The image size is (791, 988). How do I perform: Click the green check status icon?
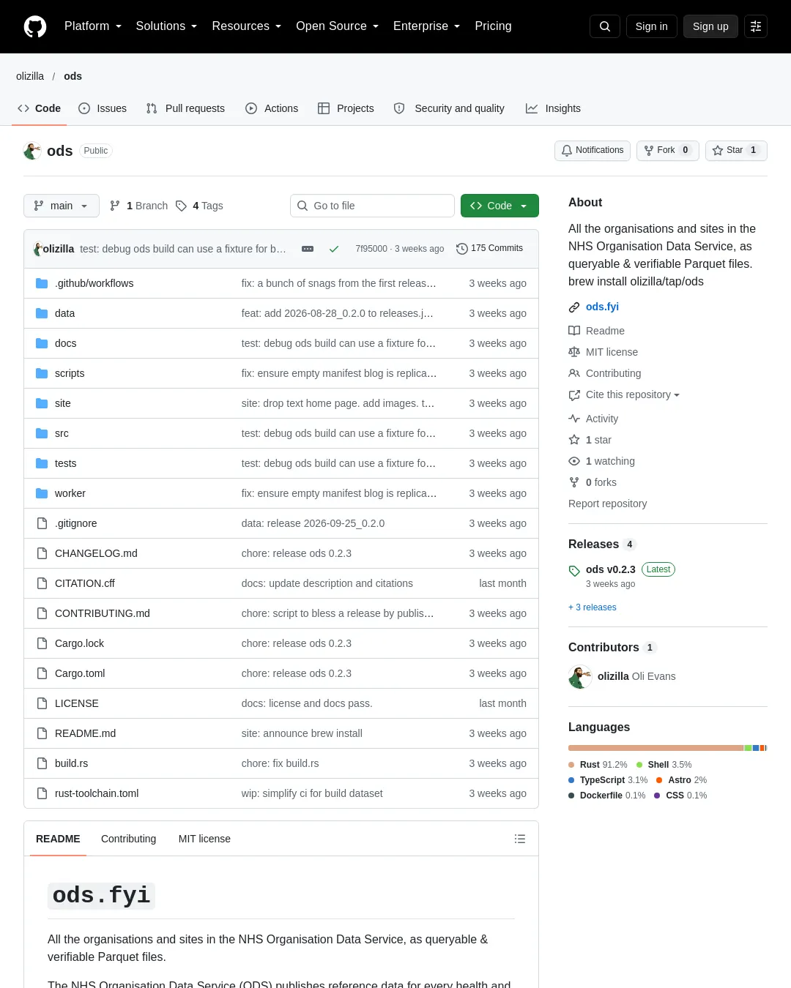[334, 249]
